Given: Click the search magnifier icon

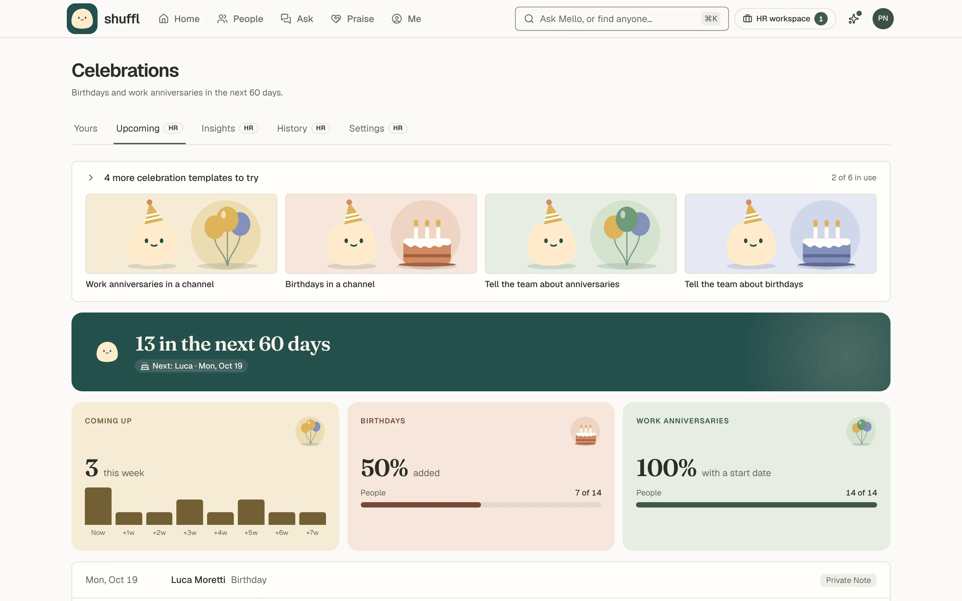Looking at the screenshot, I should coord(529,19).
